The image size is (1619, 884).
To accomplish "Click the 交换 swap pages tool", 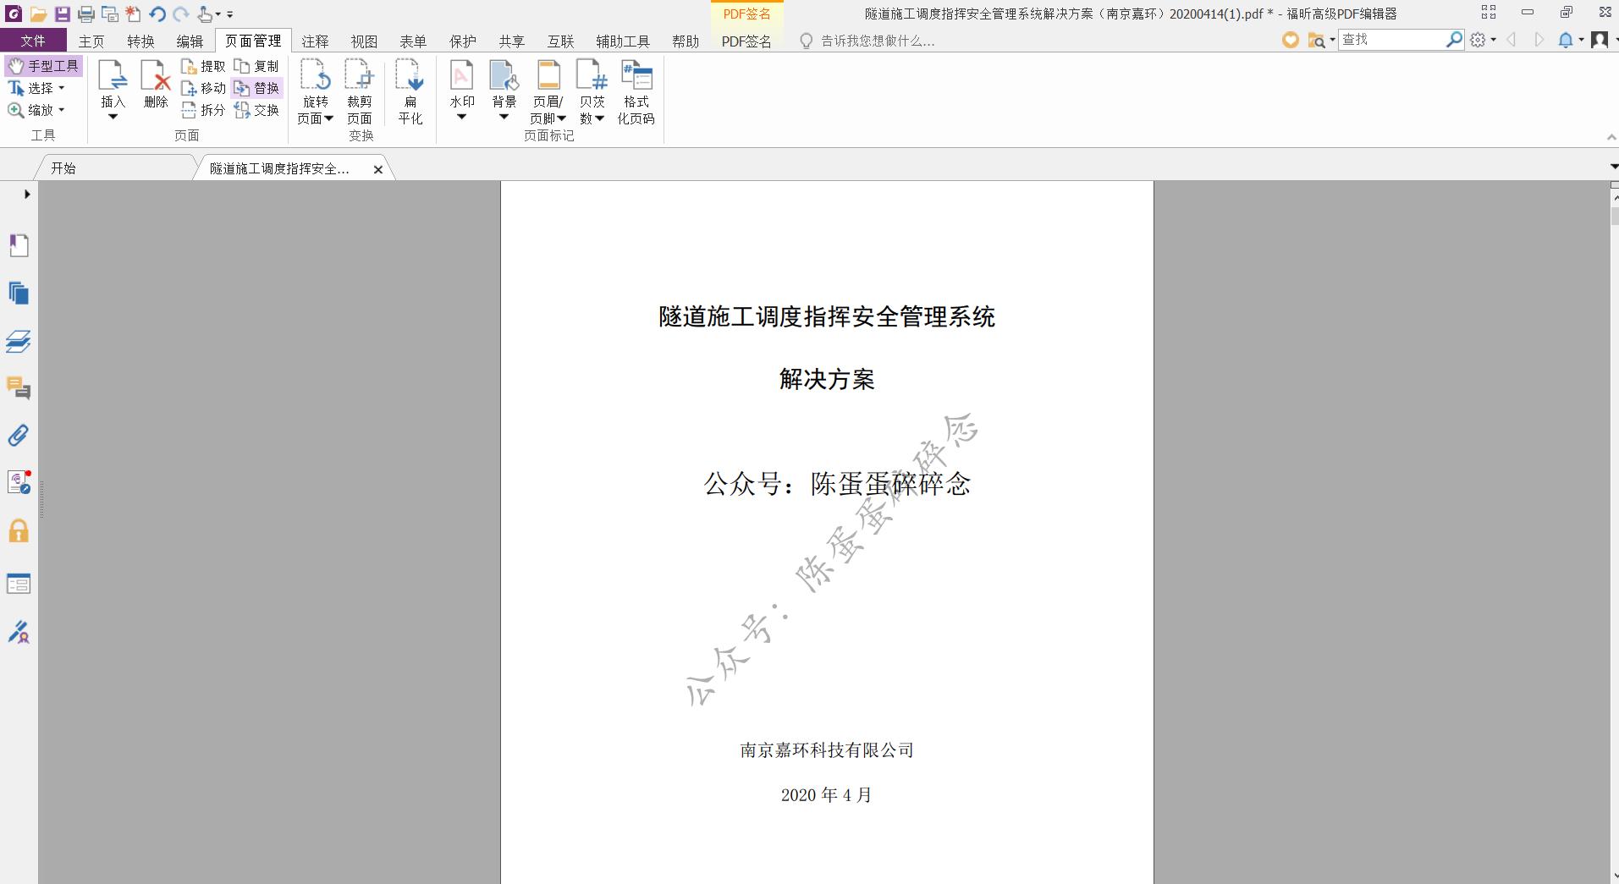I will coord(257,108).
